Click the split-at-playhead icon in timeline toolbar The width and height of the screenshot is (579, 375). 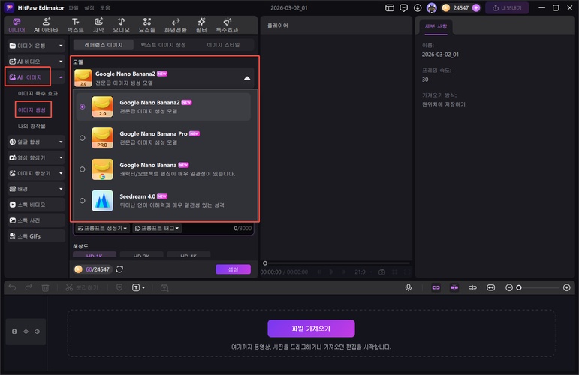pyautogui.click(x=472, y=287)
